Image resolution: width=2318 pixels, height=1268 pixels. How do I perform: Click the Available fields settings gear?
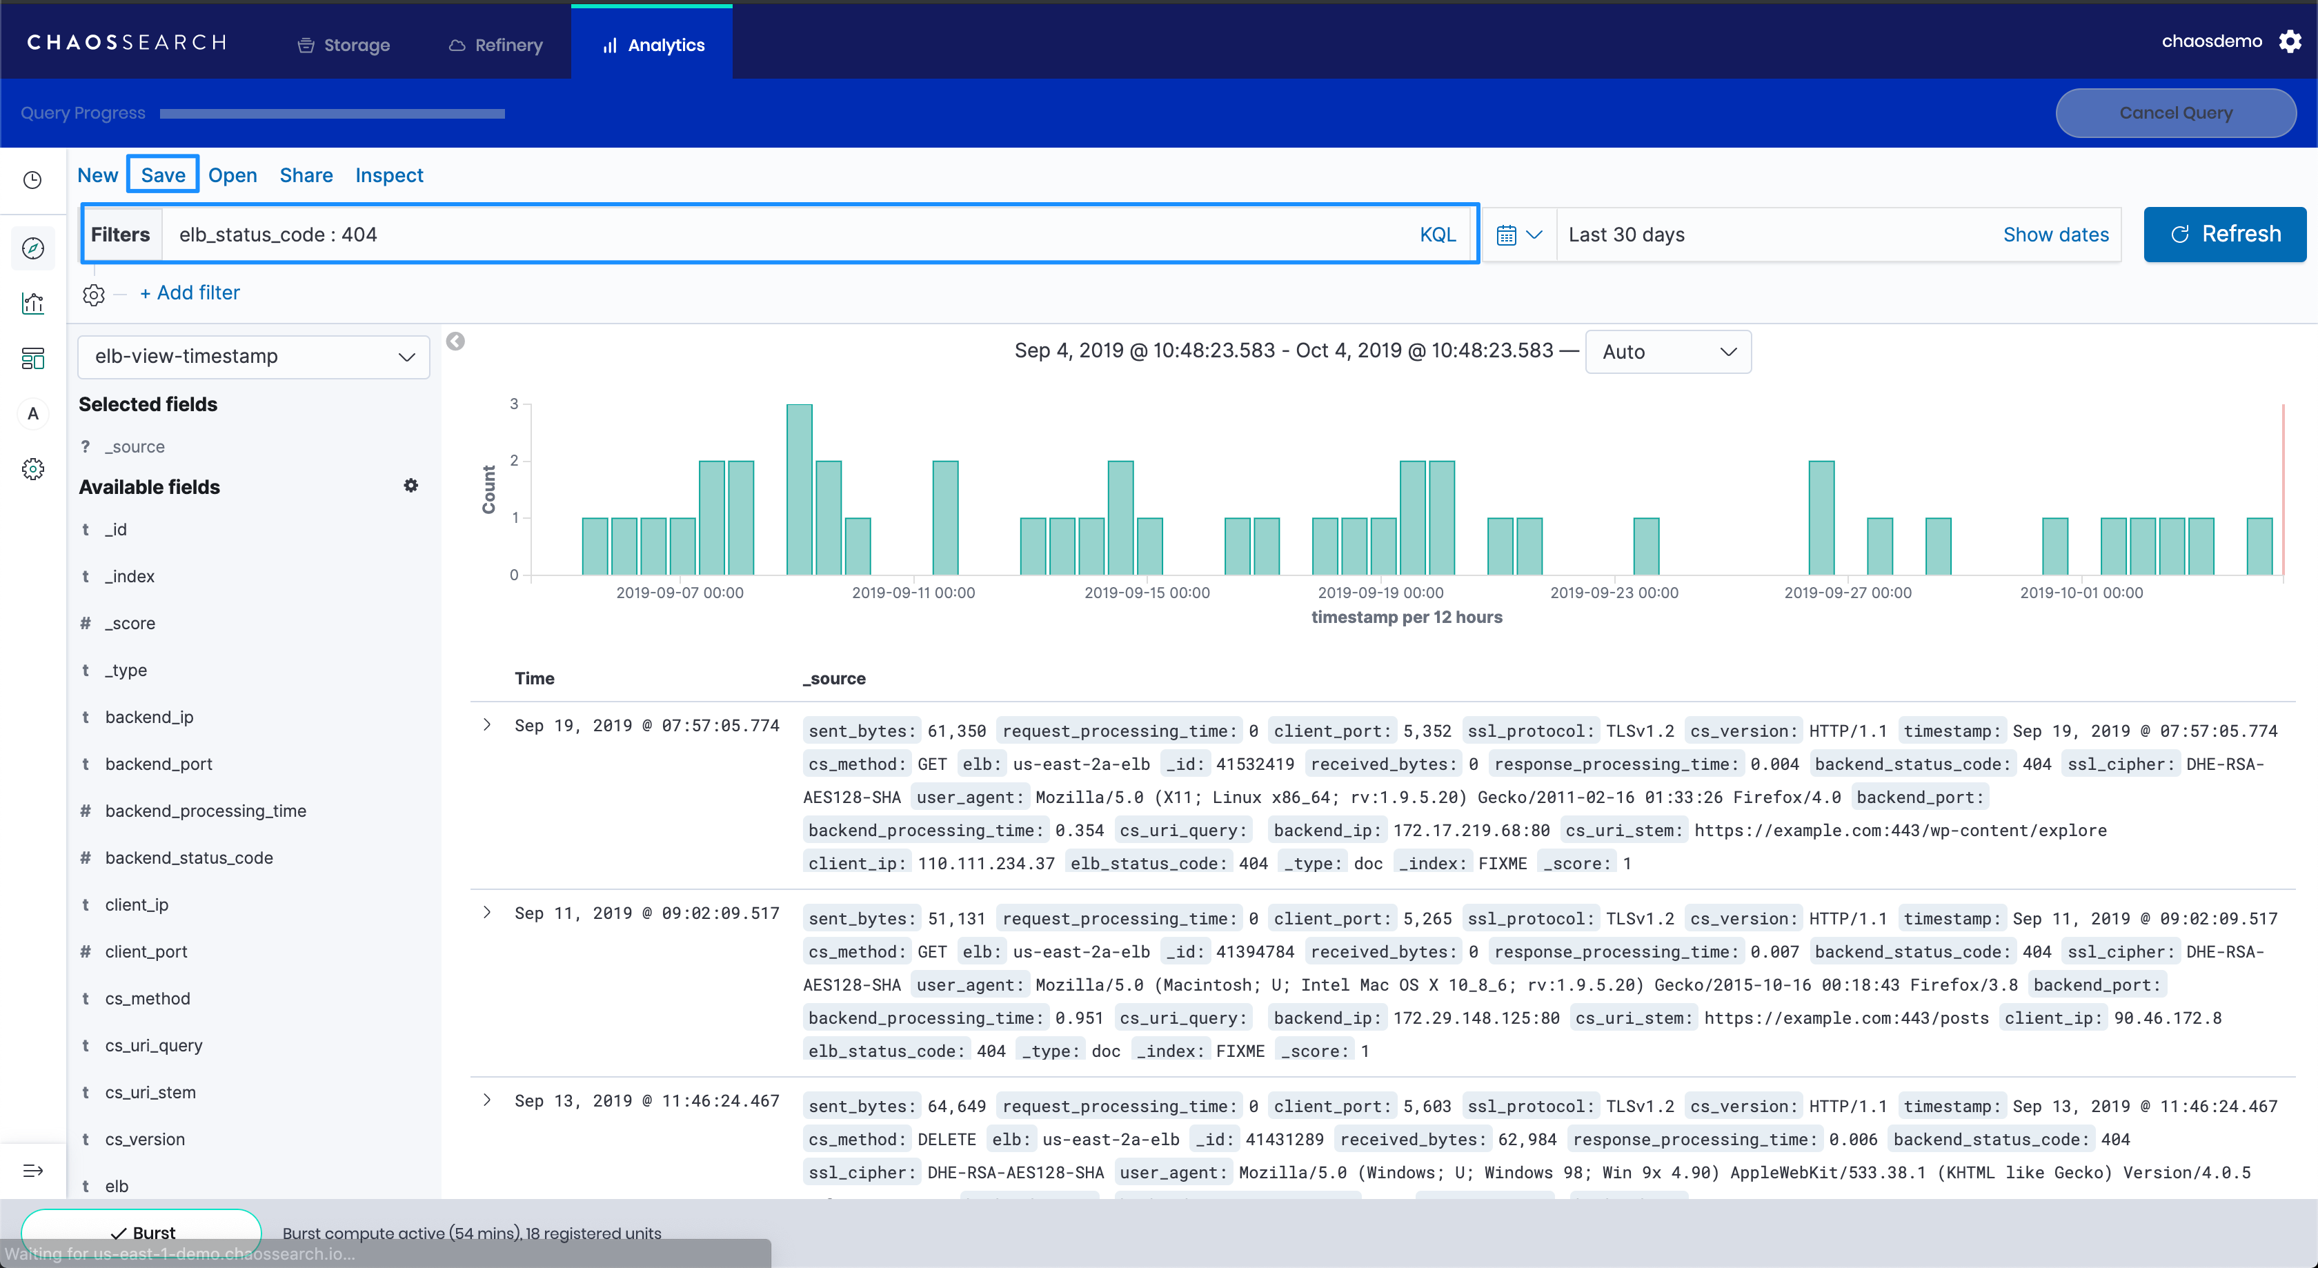point(410,486)
